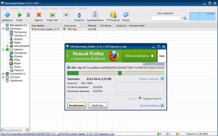Select Поиск under Топ закачек

point(17,67)
